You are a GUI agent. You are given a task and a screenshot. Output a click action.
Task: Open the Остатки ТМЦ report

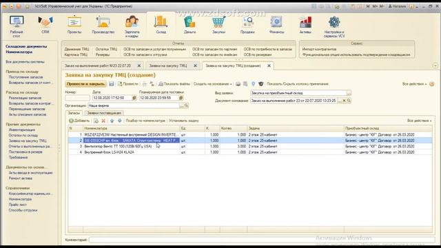pos(106,49)
